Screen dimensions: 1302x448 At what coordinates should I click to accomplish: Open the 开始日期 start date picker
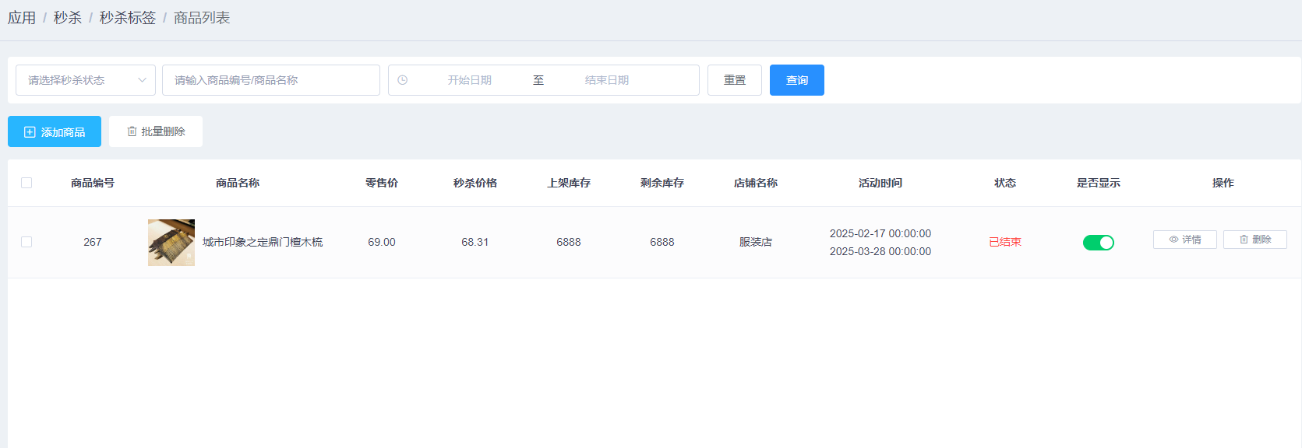pyautogui.click(x=469, y=80)
